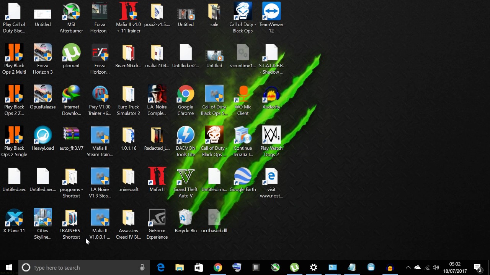Open the Microsoft Store taskbar icon
Screen dimensions: 490x275
pyautogui.click(x=199, y=267)
